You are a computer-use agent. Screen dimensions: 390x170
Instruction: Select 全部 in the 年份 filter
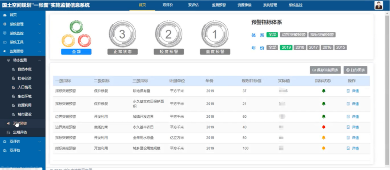272,48
